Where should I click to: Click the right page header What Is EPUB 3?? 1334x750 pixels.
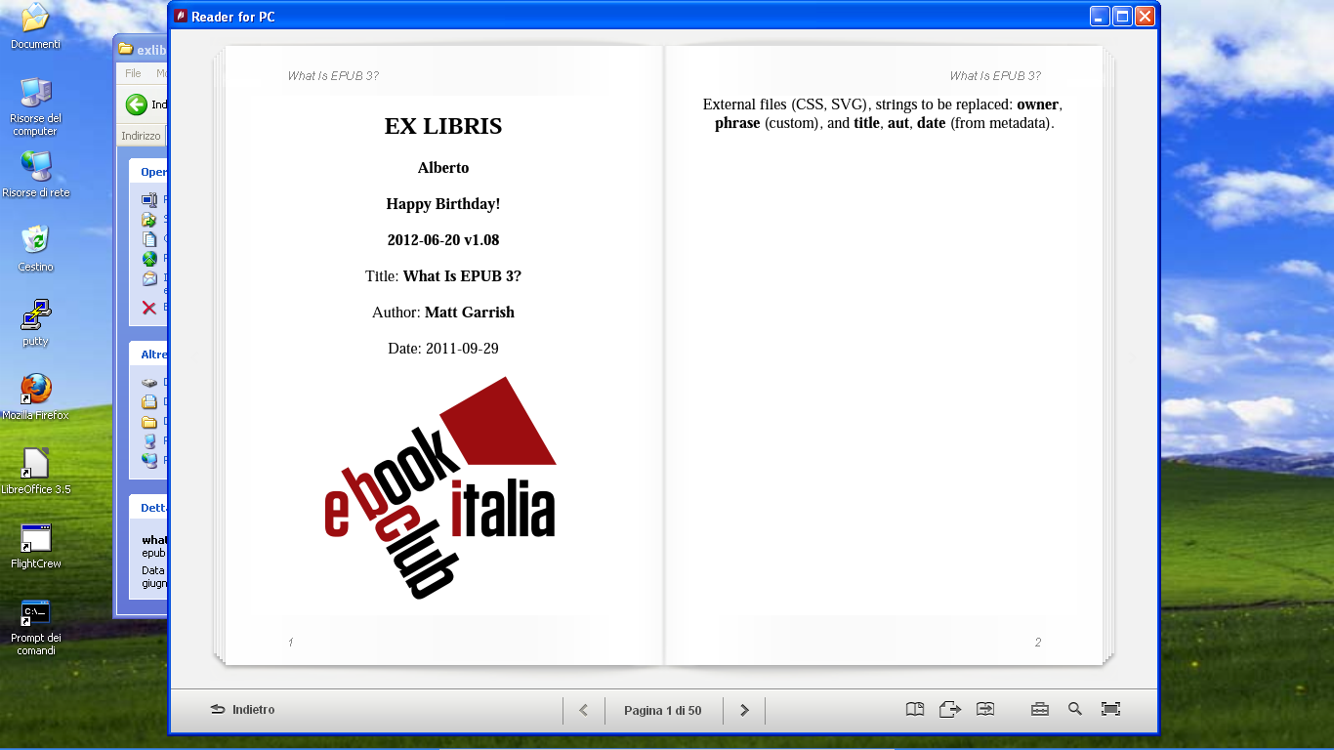pos(995,76)
